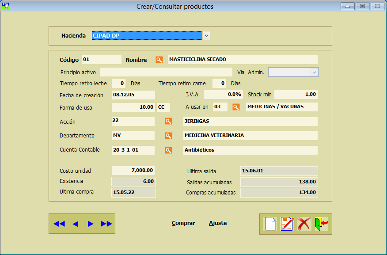Select the Costo unidad field
The height and width of the screenshot is (255, 387).
133,171
